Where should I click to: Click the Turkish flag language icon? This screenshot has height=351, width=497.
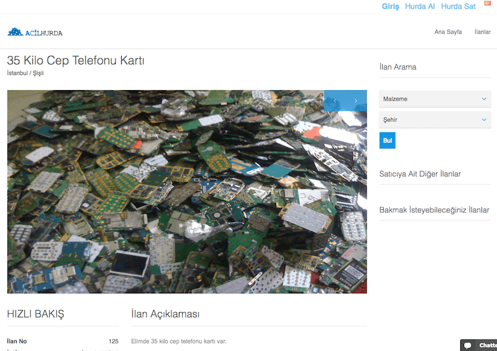487,4
